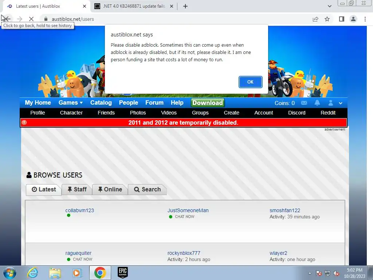Open the Catalog page
The height and width of the screenshot is (280, 373).
101,102
